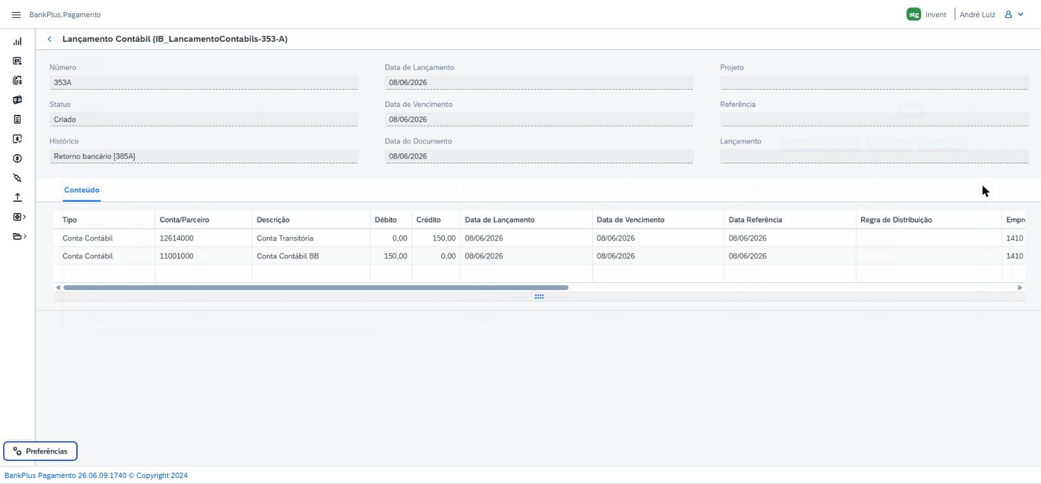Viewport: 1041px width, 484px height.
Task: Open the money bills sidebar icon
Action: point(17,100)
